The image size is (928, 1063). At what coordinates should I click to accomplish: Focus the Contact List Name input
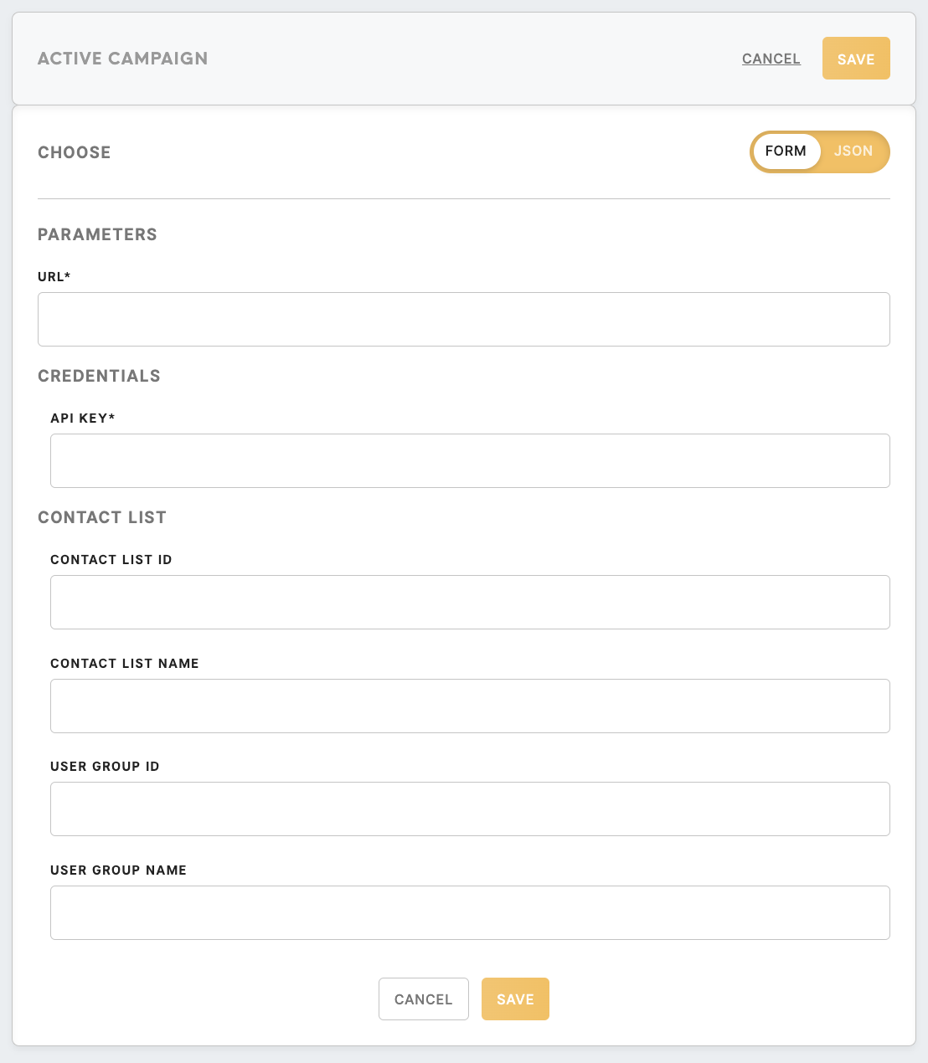(x=469, y=706)
